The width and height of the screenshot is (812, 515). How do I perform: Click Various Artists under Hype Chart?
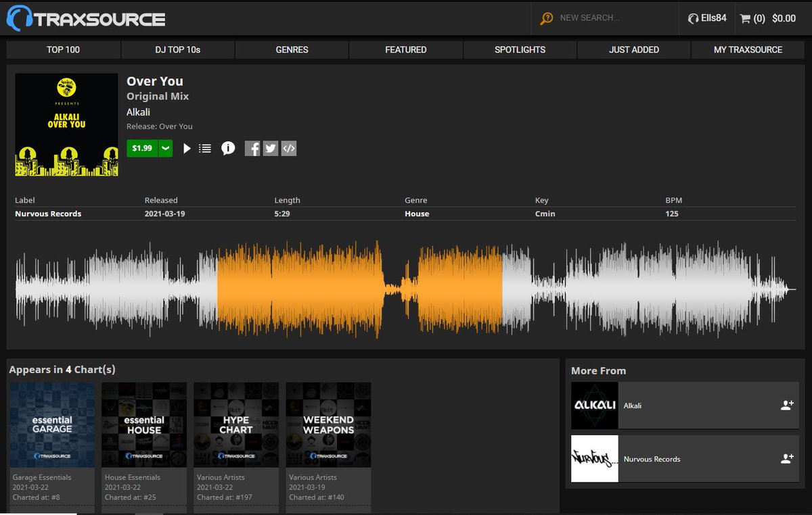[x=221, y=477]
